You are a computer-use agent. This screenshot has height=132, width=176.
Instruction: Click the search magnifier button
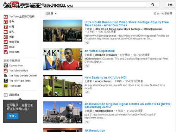point(153,5)
